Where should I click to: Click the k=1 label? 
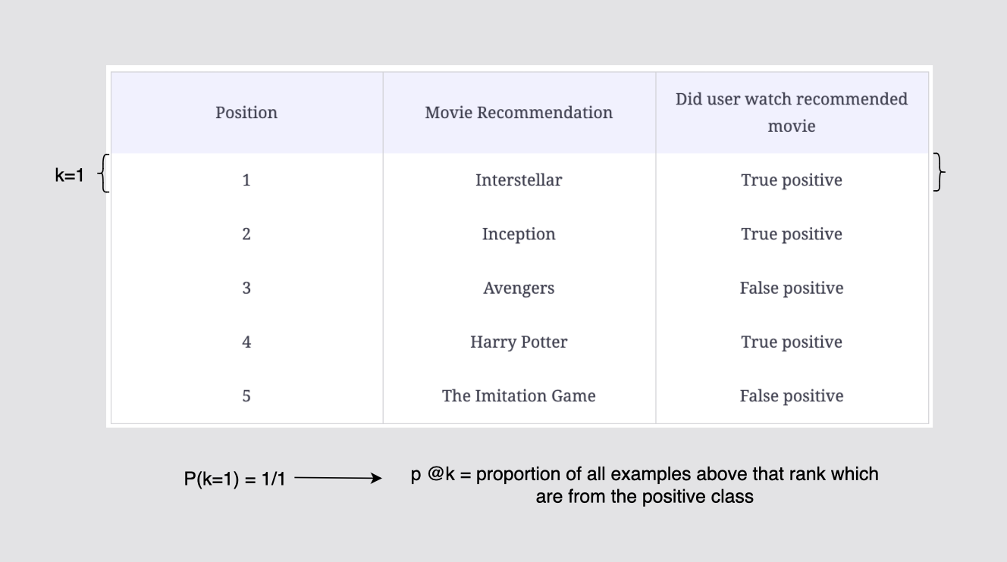click(69, 176)
